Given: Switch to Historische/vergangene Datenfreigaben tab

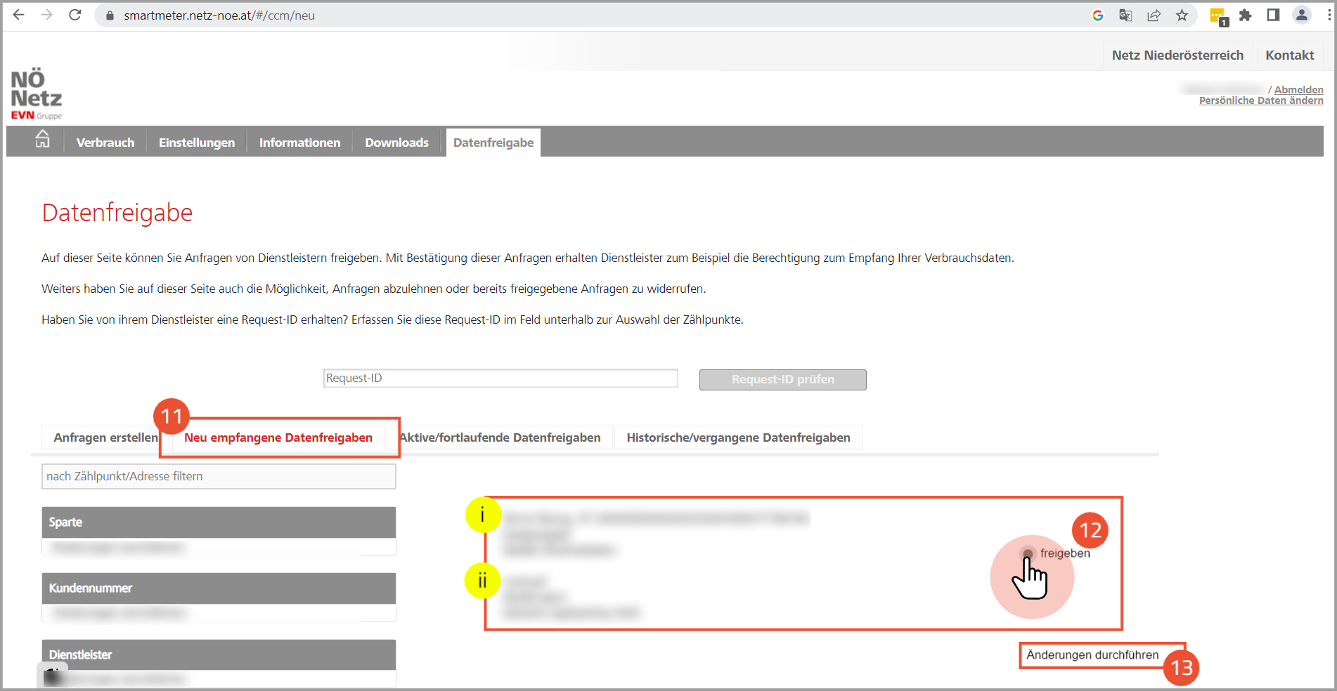Looking at the screenshot, I should (738, 437).
